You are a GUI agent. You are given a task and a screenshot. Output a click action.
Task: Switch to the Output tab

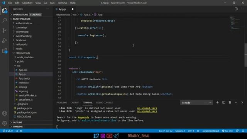(74, 103)
